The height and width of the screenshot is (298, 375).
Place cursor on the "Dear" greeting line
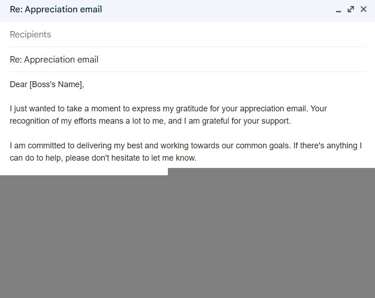coord(19,84)
